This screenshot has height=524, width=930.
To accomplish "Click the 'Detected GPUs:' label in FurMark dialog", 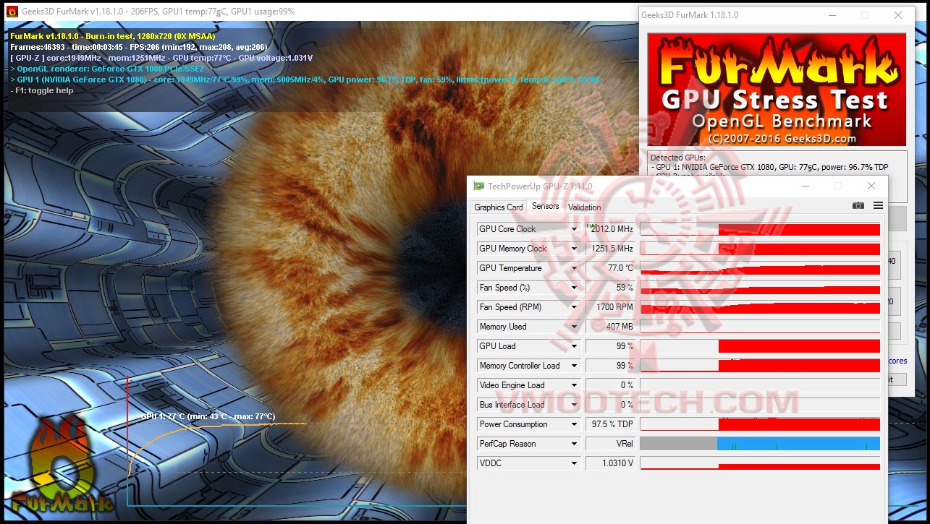I will coord(677,158).
